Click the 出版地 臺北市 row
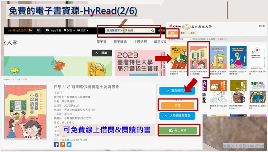Viewport: 268px width, 152px height. pyautogui.click(x=63, y=114)
